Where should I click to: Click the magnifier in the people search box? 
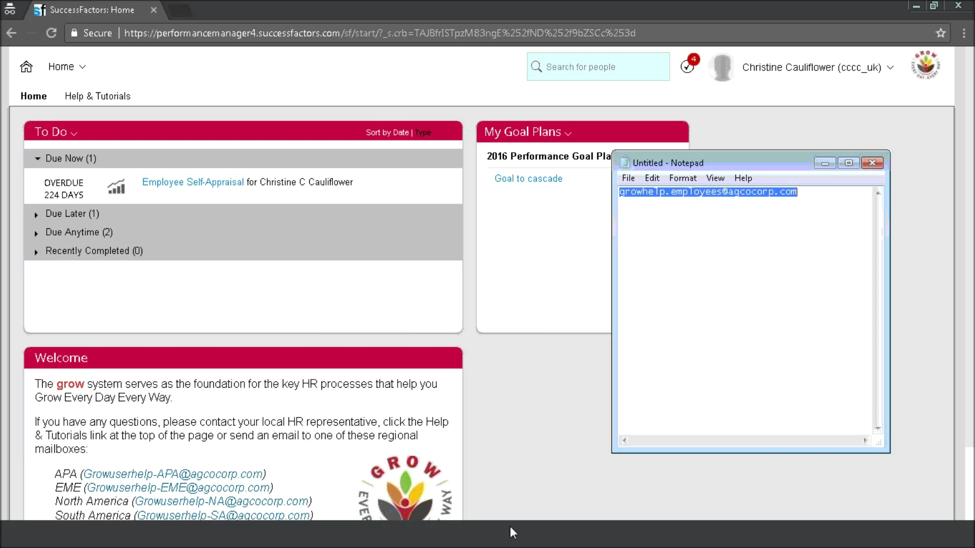(x=537, y=66)
